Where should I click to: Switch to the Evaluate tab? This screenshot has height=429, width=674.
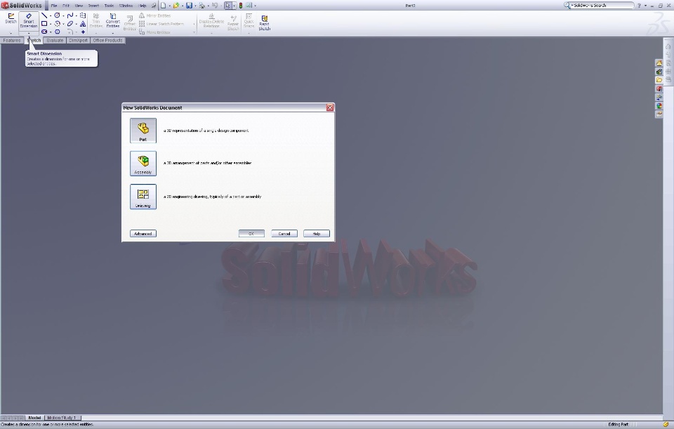pyautogui.click(x=55, y=41)
